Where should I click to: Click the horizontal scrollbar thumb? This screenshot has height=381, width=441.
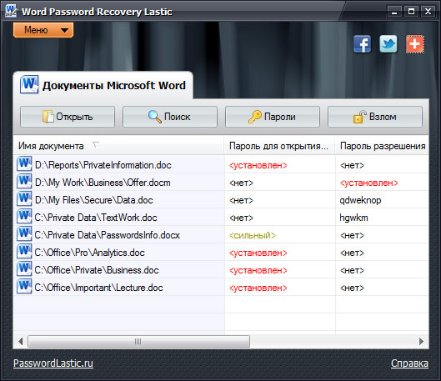138,341
